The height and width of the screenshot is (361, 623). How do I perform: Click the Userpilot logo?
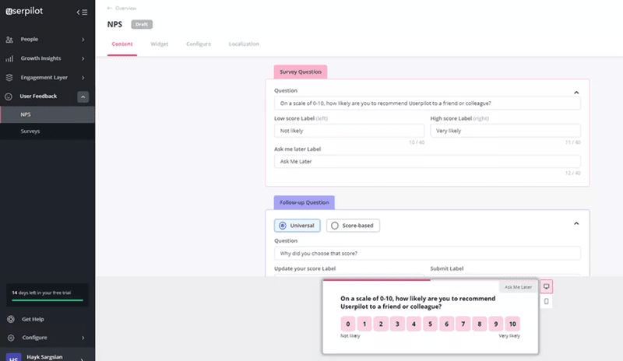tap(24, 11)
